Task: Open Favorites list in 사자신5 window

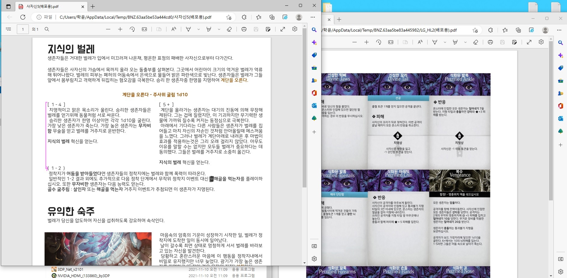Action: (259, 17)
